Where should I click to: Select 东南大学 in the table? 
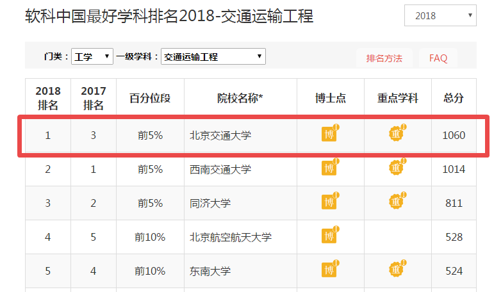click(x=210, y=272)
